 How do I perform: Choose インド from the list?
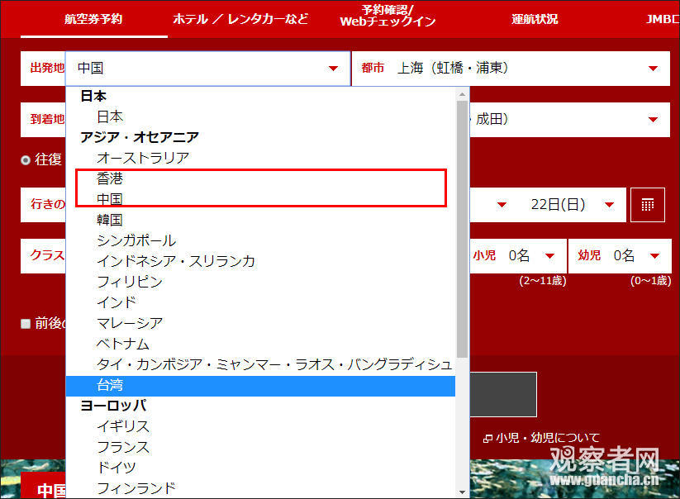[260, 302]
